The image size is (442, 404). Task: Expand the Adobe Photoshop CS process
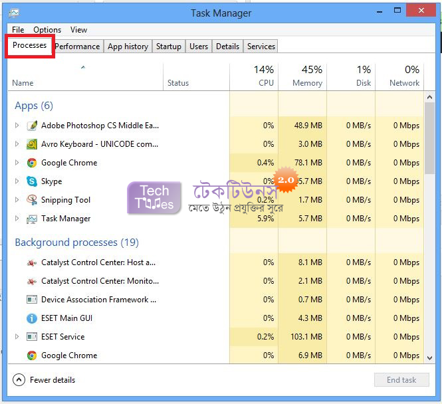click(x=17, y=125)
